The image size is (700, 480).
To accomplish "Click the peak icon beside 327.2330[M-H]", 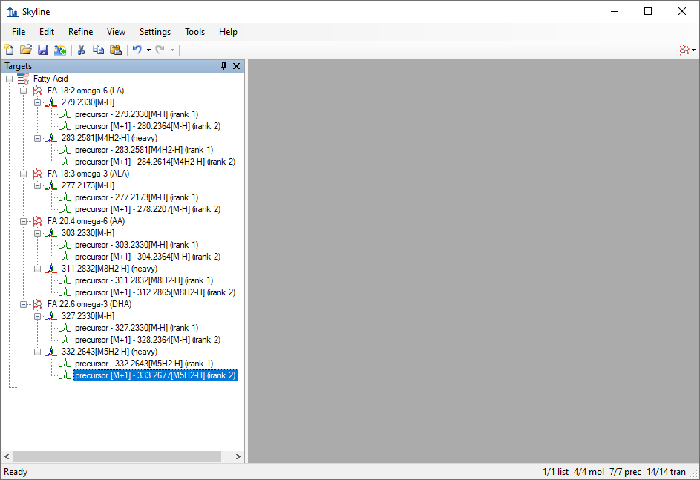I will (x=51, y=316).
